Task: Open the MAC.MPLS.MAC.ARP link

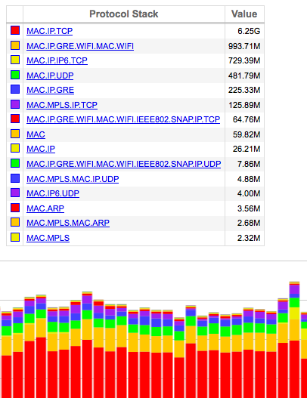Action: coord(68,223)
